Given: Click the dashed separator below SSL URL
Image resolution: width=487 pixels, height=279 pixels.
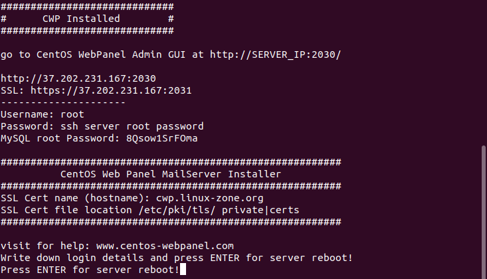Looking at the screenshot, I should tap(63, 102).
